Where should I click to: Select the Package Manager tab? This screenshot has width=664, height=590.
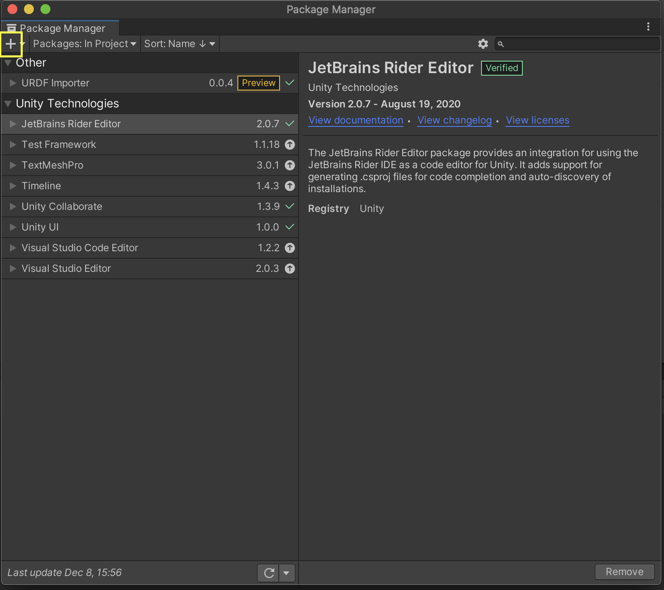(x=60, y=28)
